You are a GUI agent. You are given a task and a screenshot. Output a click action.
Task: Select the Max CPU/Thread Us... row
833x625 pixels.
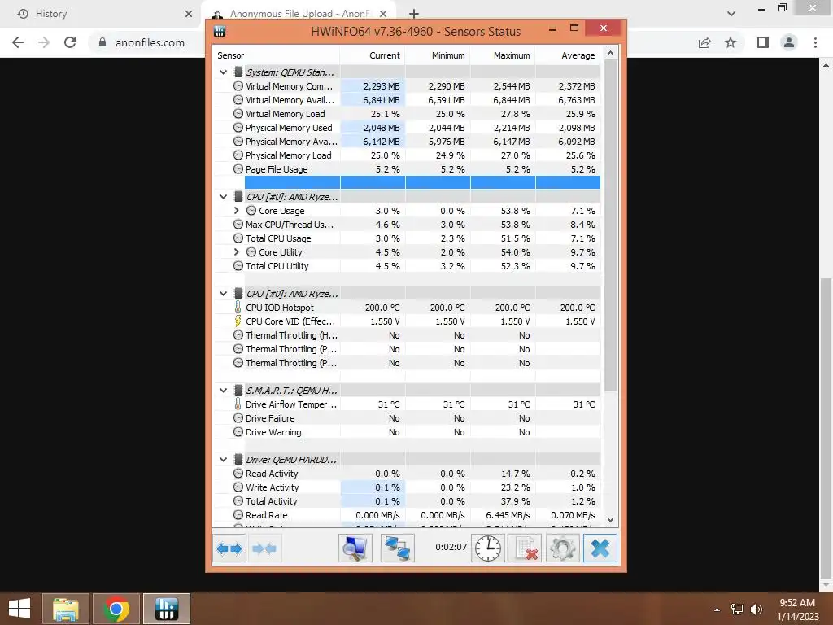[407, 225]
